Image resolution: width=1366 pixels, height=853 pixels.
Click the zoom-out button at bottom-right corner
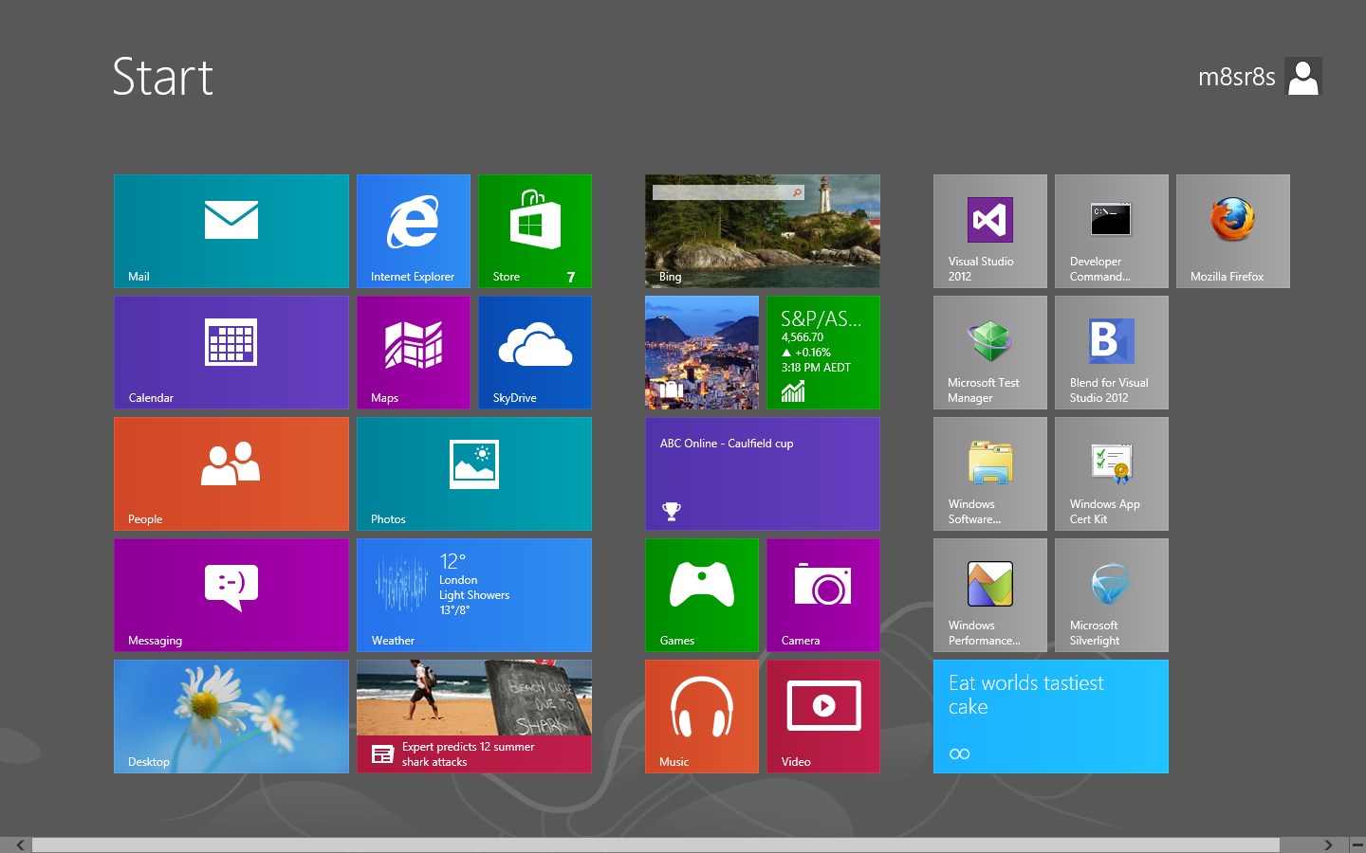1357,844
